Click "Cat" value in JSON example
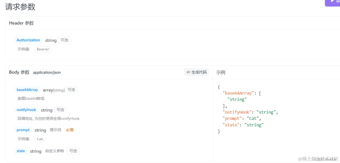This screenshot has height=163, width=340. (253, 118)
